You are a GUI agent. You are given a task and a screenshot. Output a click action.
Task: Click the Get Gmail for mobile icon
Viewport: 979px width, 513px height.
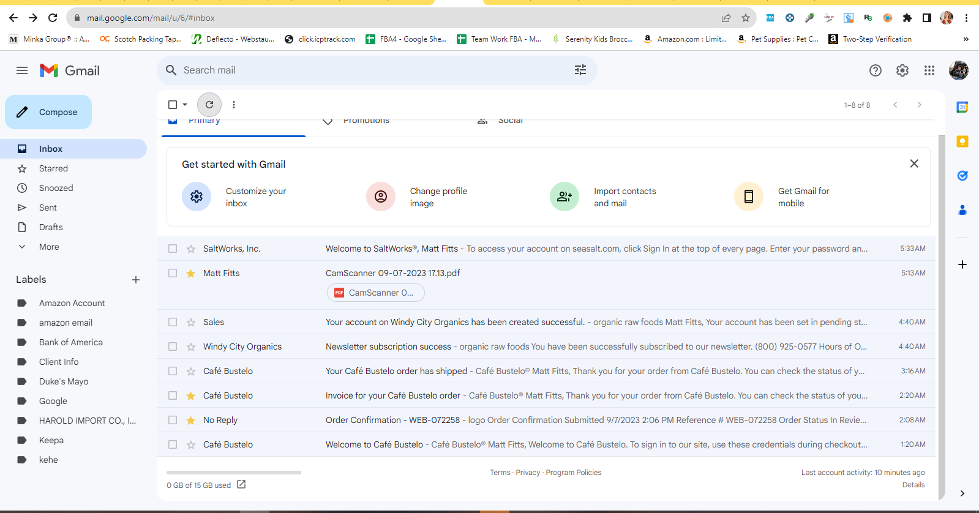(x=749, y=197)
